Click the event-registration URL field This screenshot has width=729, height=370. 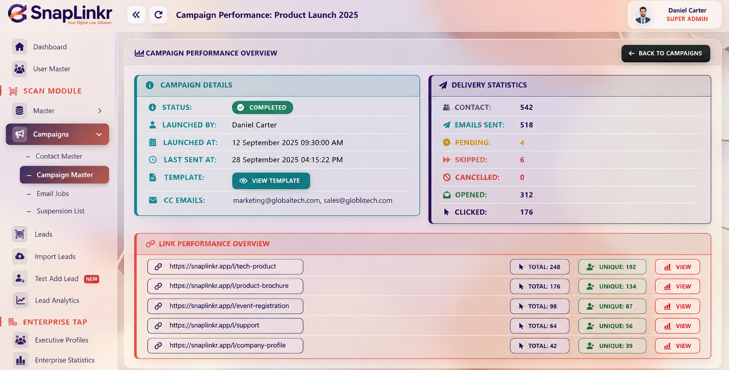pos(225,306)
